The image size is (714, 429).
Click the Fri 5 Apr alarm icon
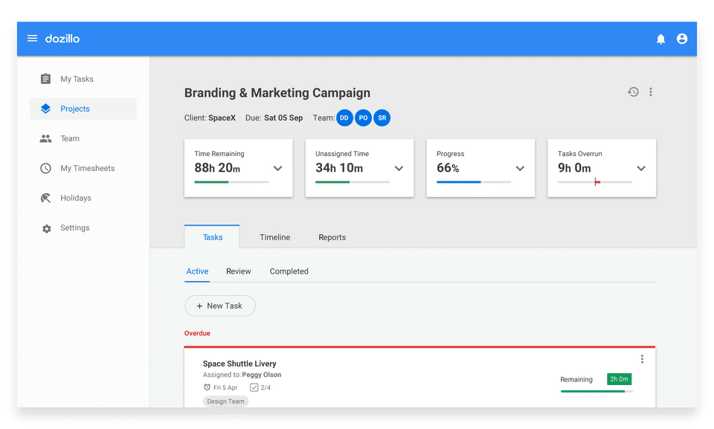point(208,387)
